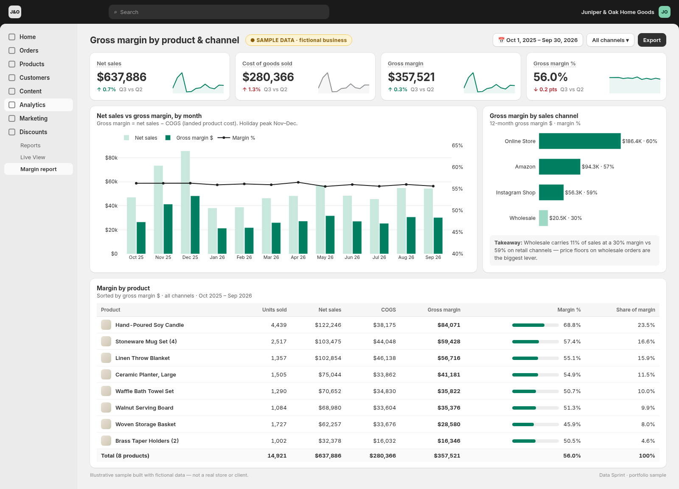Sort table by COGS header
Image resolution: width=679 pixels, height=489 pixels.
(388, 310)
